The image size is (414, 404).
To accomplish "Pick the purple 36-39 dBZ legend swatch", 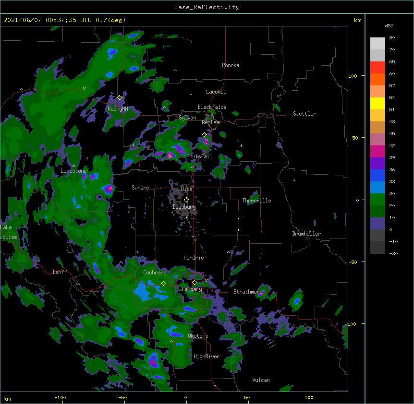I will tap(377, 164).
